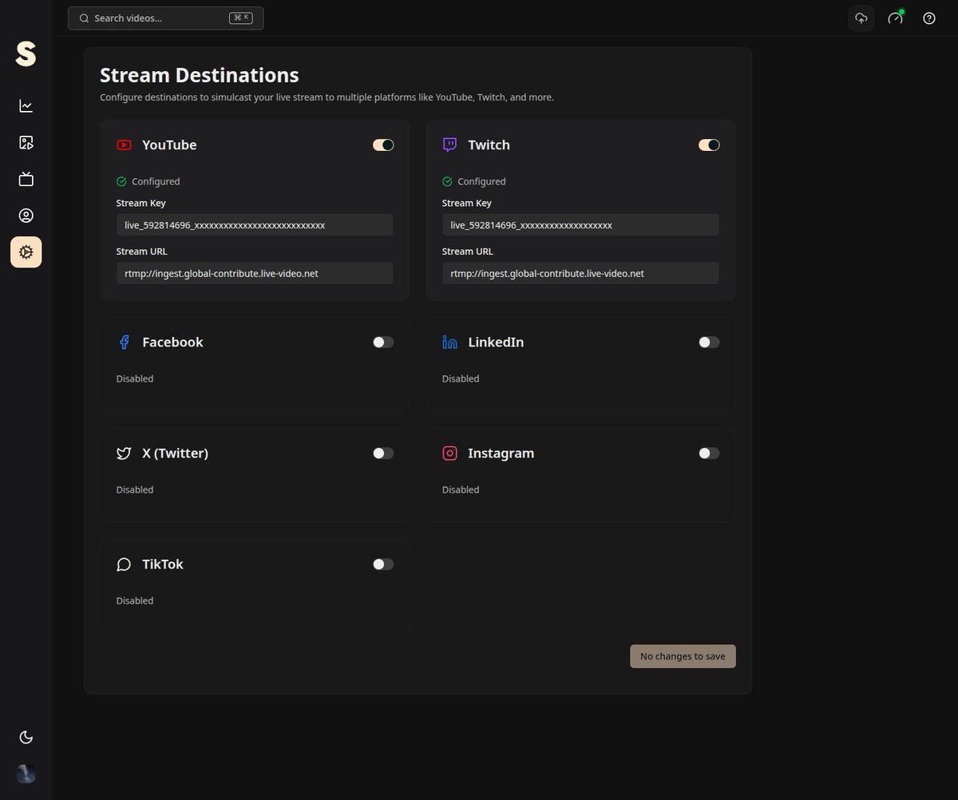Click the Twitch logo icon
This screenshot has width=958, height=800.
coord(449,145)
